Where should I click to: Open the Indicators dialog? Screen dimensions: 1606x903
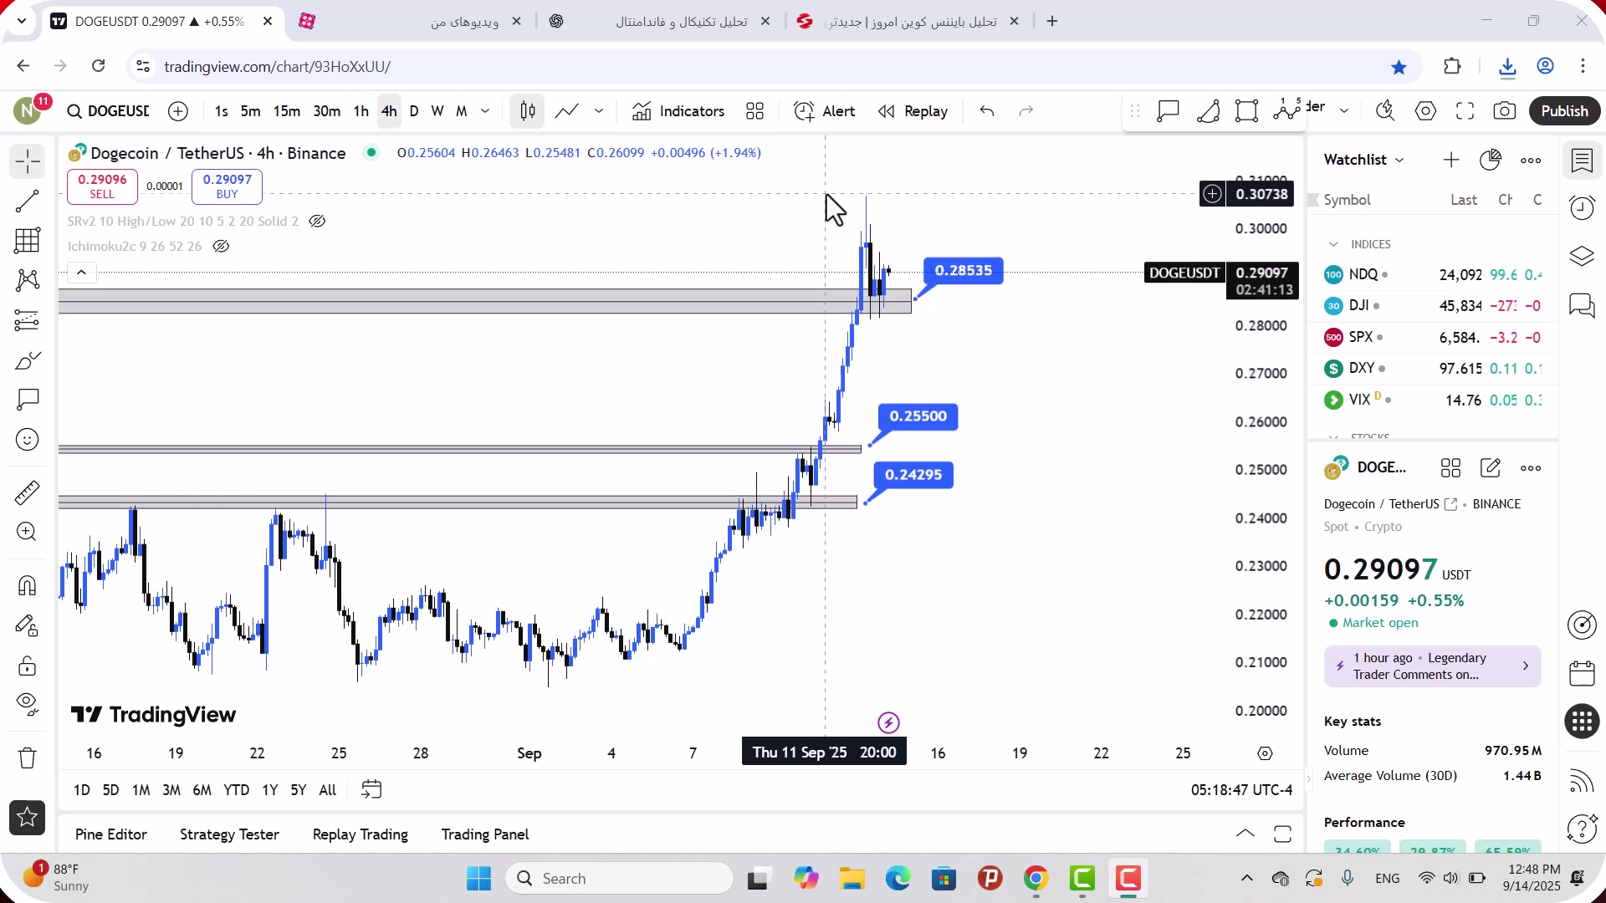[678, 111]
